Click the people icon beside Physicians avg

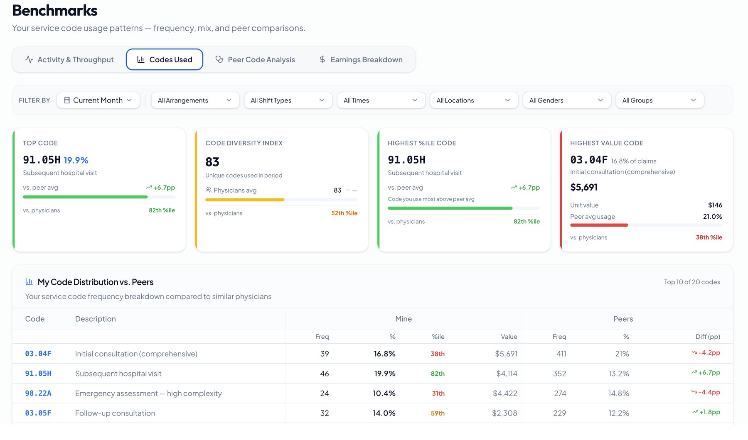tap(208, 190)
